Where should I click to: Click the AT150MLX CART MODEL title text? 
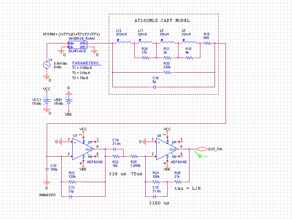[162, 20]
